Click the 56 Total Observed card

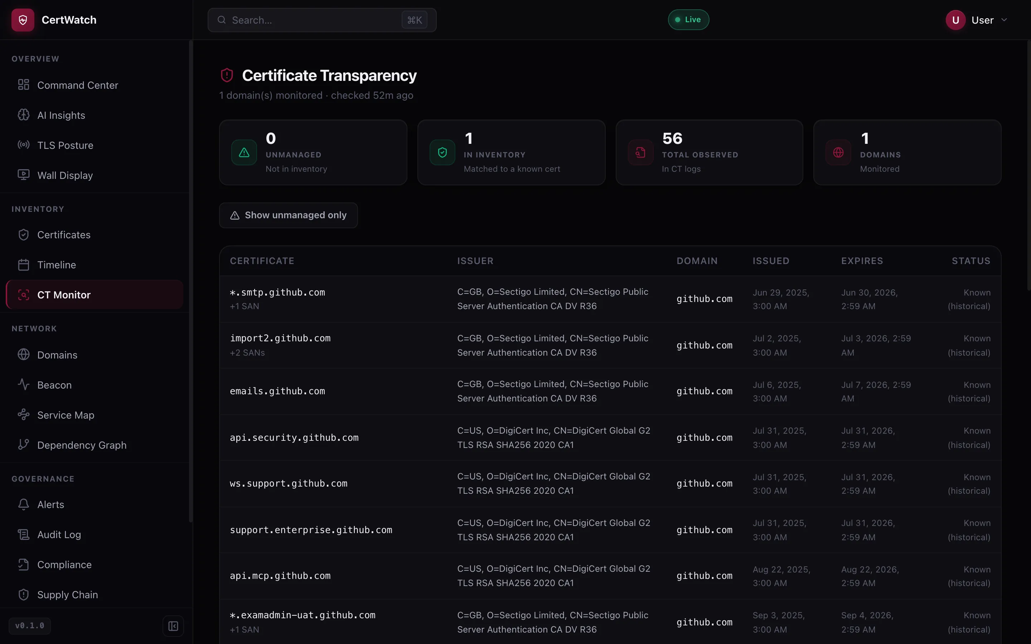[x=709, y=152]
